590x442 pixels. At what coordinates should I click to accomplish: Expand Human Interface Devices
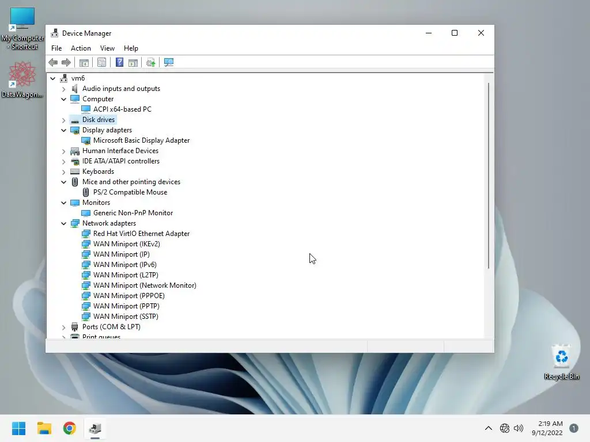click(63, 151)
